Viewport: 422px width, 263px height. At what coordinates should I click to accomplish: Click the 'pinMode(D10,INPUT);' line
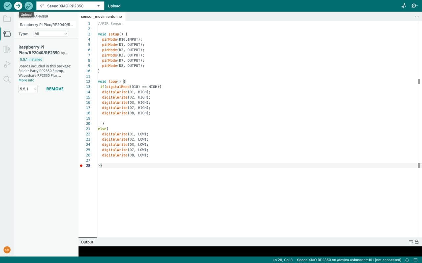point(122,39)
